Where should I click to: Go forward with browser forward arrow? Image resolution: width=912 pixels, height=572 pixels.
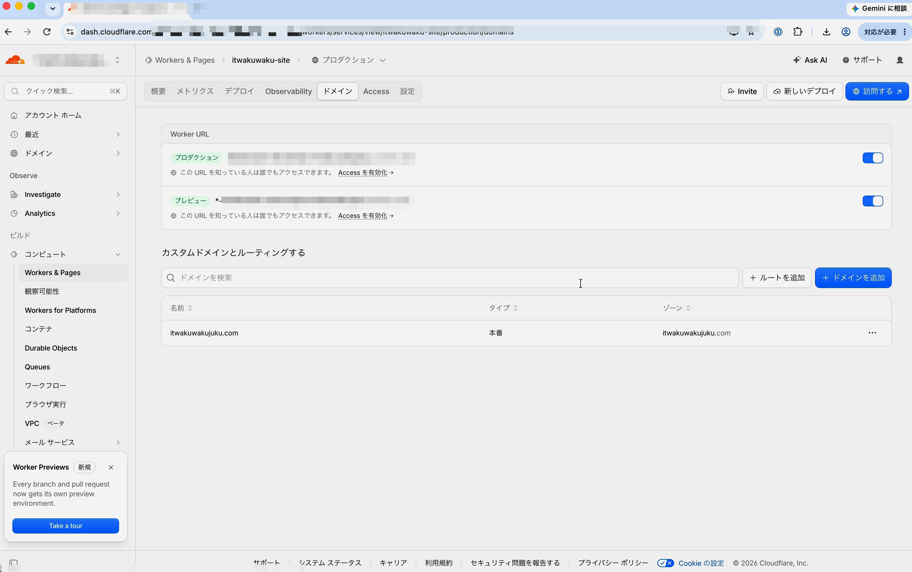[27, 32]
